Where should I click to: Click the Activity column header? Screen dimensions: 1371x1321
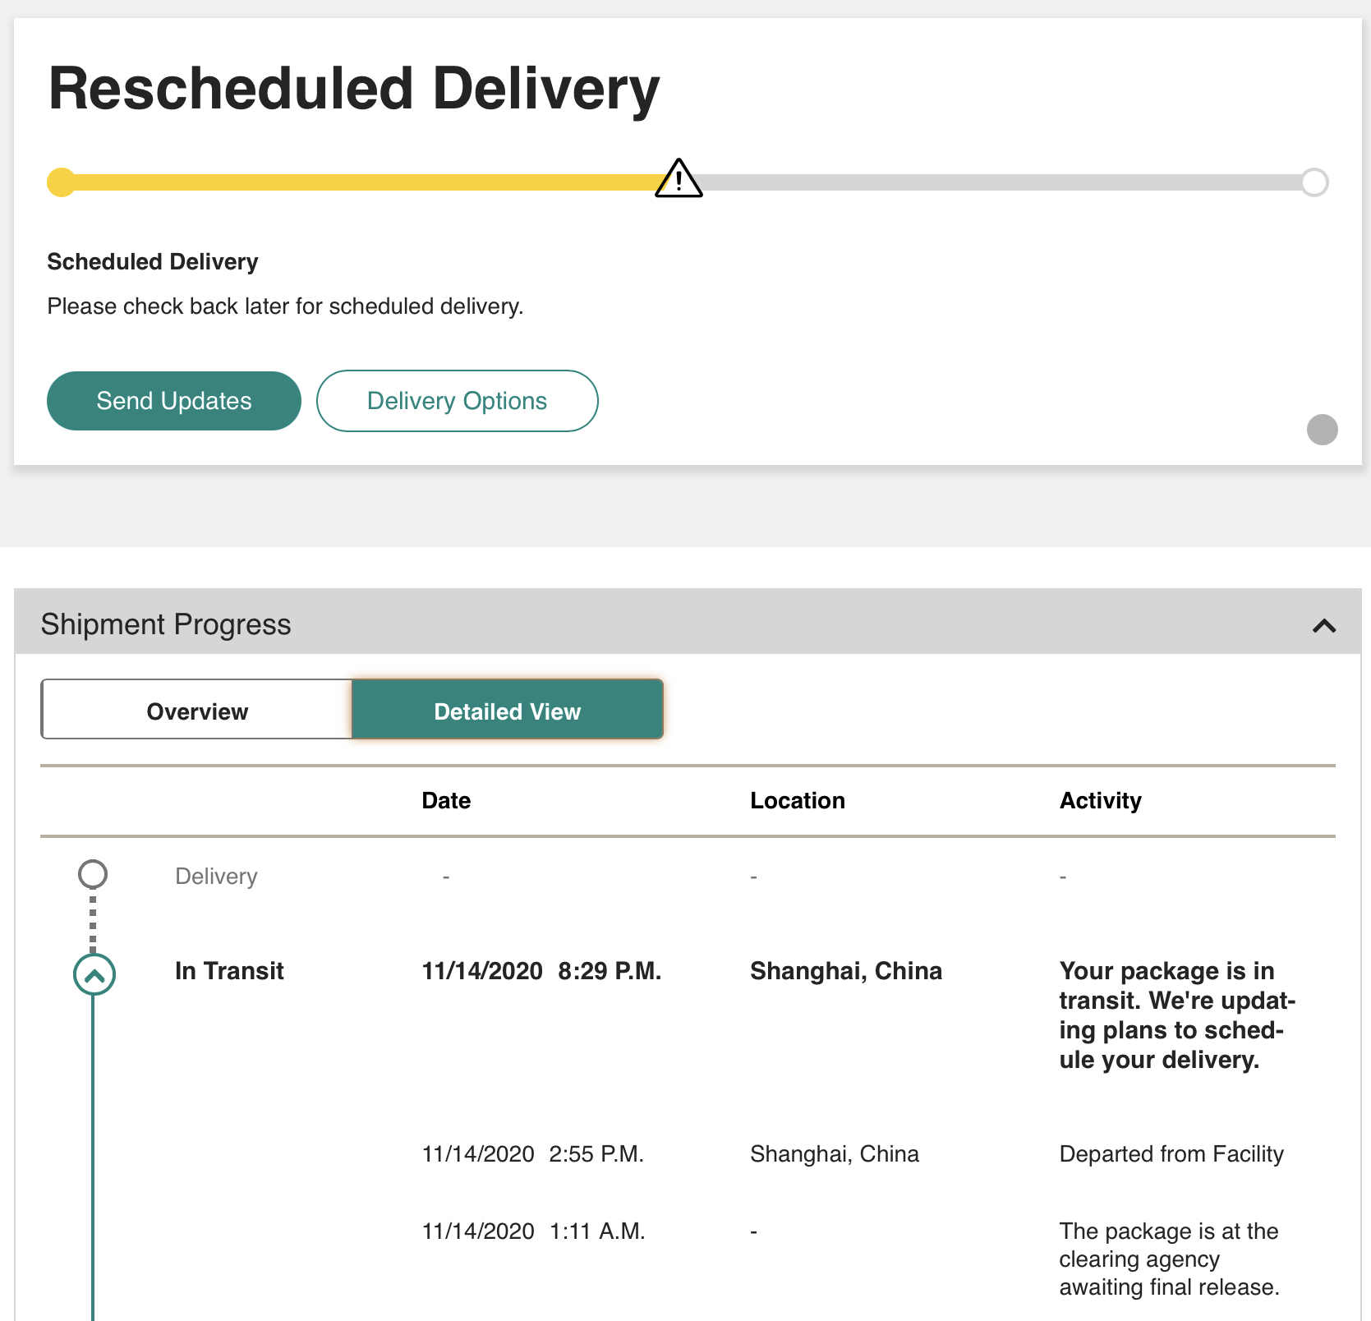click(x=1101, y=801)
